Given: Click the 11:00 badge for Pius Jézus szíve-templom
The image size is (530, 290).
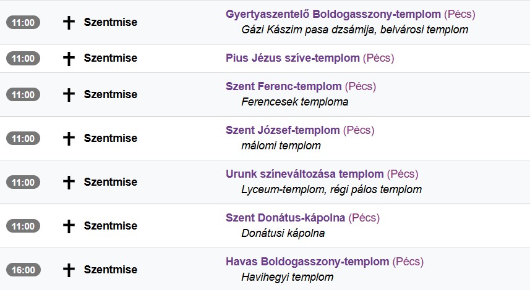Looking at the screenshot, I should 23,59.
